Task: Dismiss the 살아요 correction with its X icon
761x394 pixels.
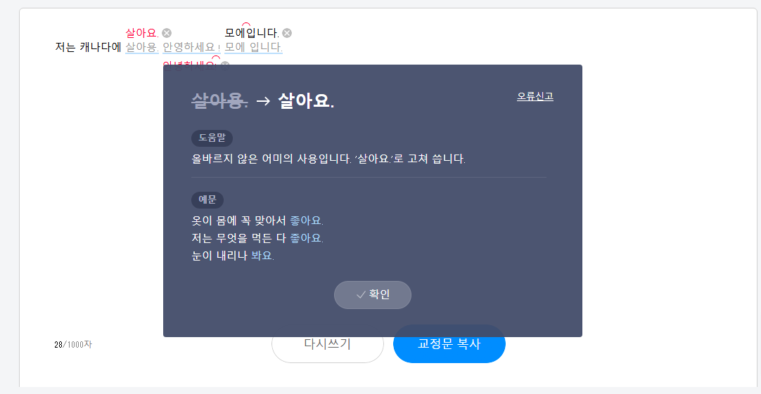Action: coord(167,33)
